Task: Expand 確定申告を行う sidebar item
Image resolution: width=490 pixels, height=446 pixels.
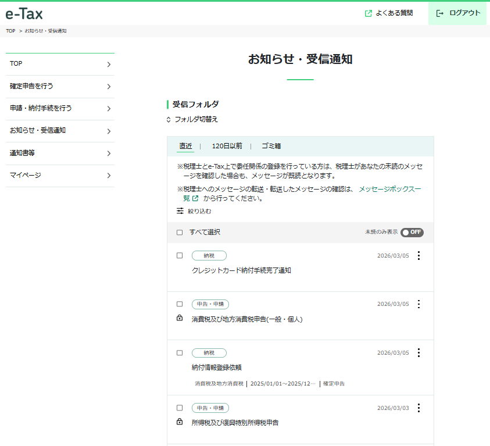Action: 60,86
